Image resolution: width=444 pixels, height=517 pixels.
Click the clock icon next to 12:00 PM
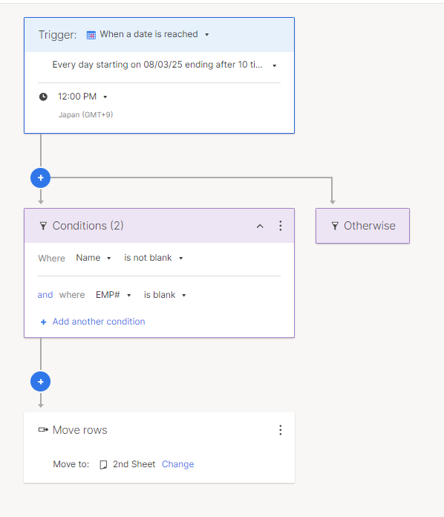(x=43, y=97)
